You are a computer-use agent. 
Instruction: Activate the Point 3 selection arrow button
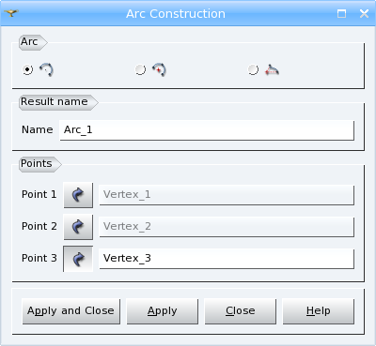tap(78, 259)
